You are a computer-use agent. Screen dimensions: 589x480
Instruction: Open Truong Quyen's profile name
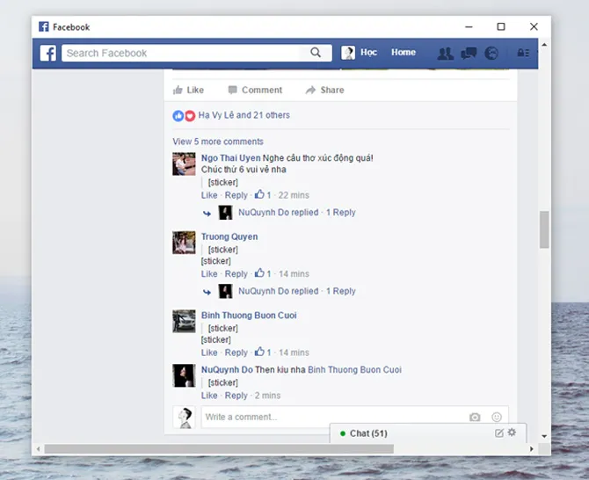click(229, 236)
